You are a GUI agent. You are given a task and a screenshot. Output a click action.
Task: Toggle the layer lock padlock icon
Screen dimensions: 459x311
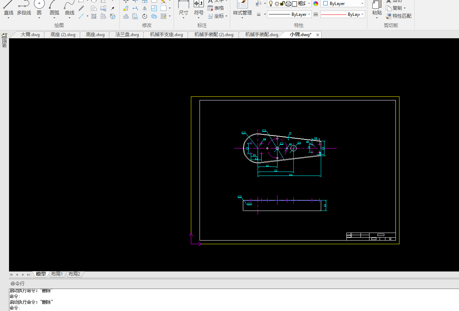(x=282, y=4)
